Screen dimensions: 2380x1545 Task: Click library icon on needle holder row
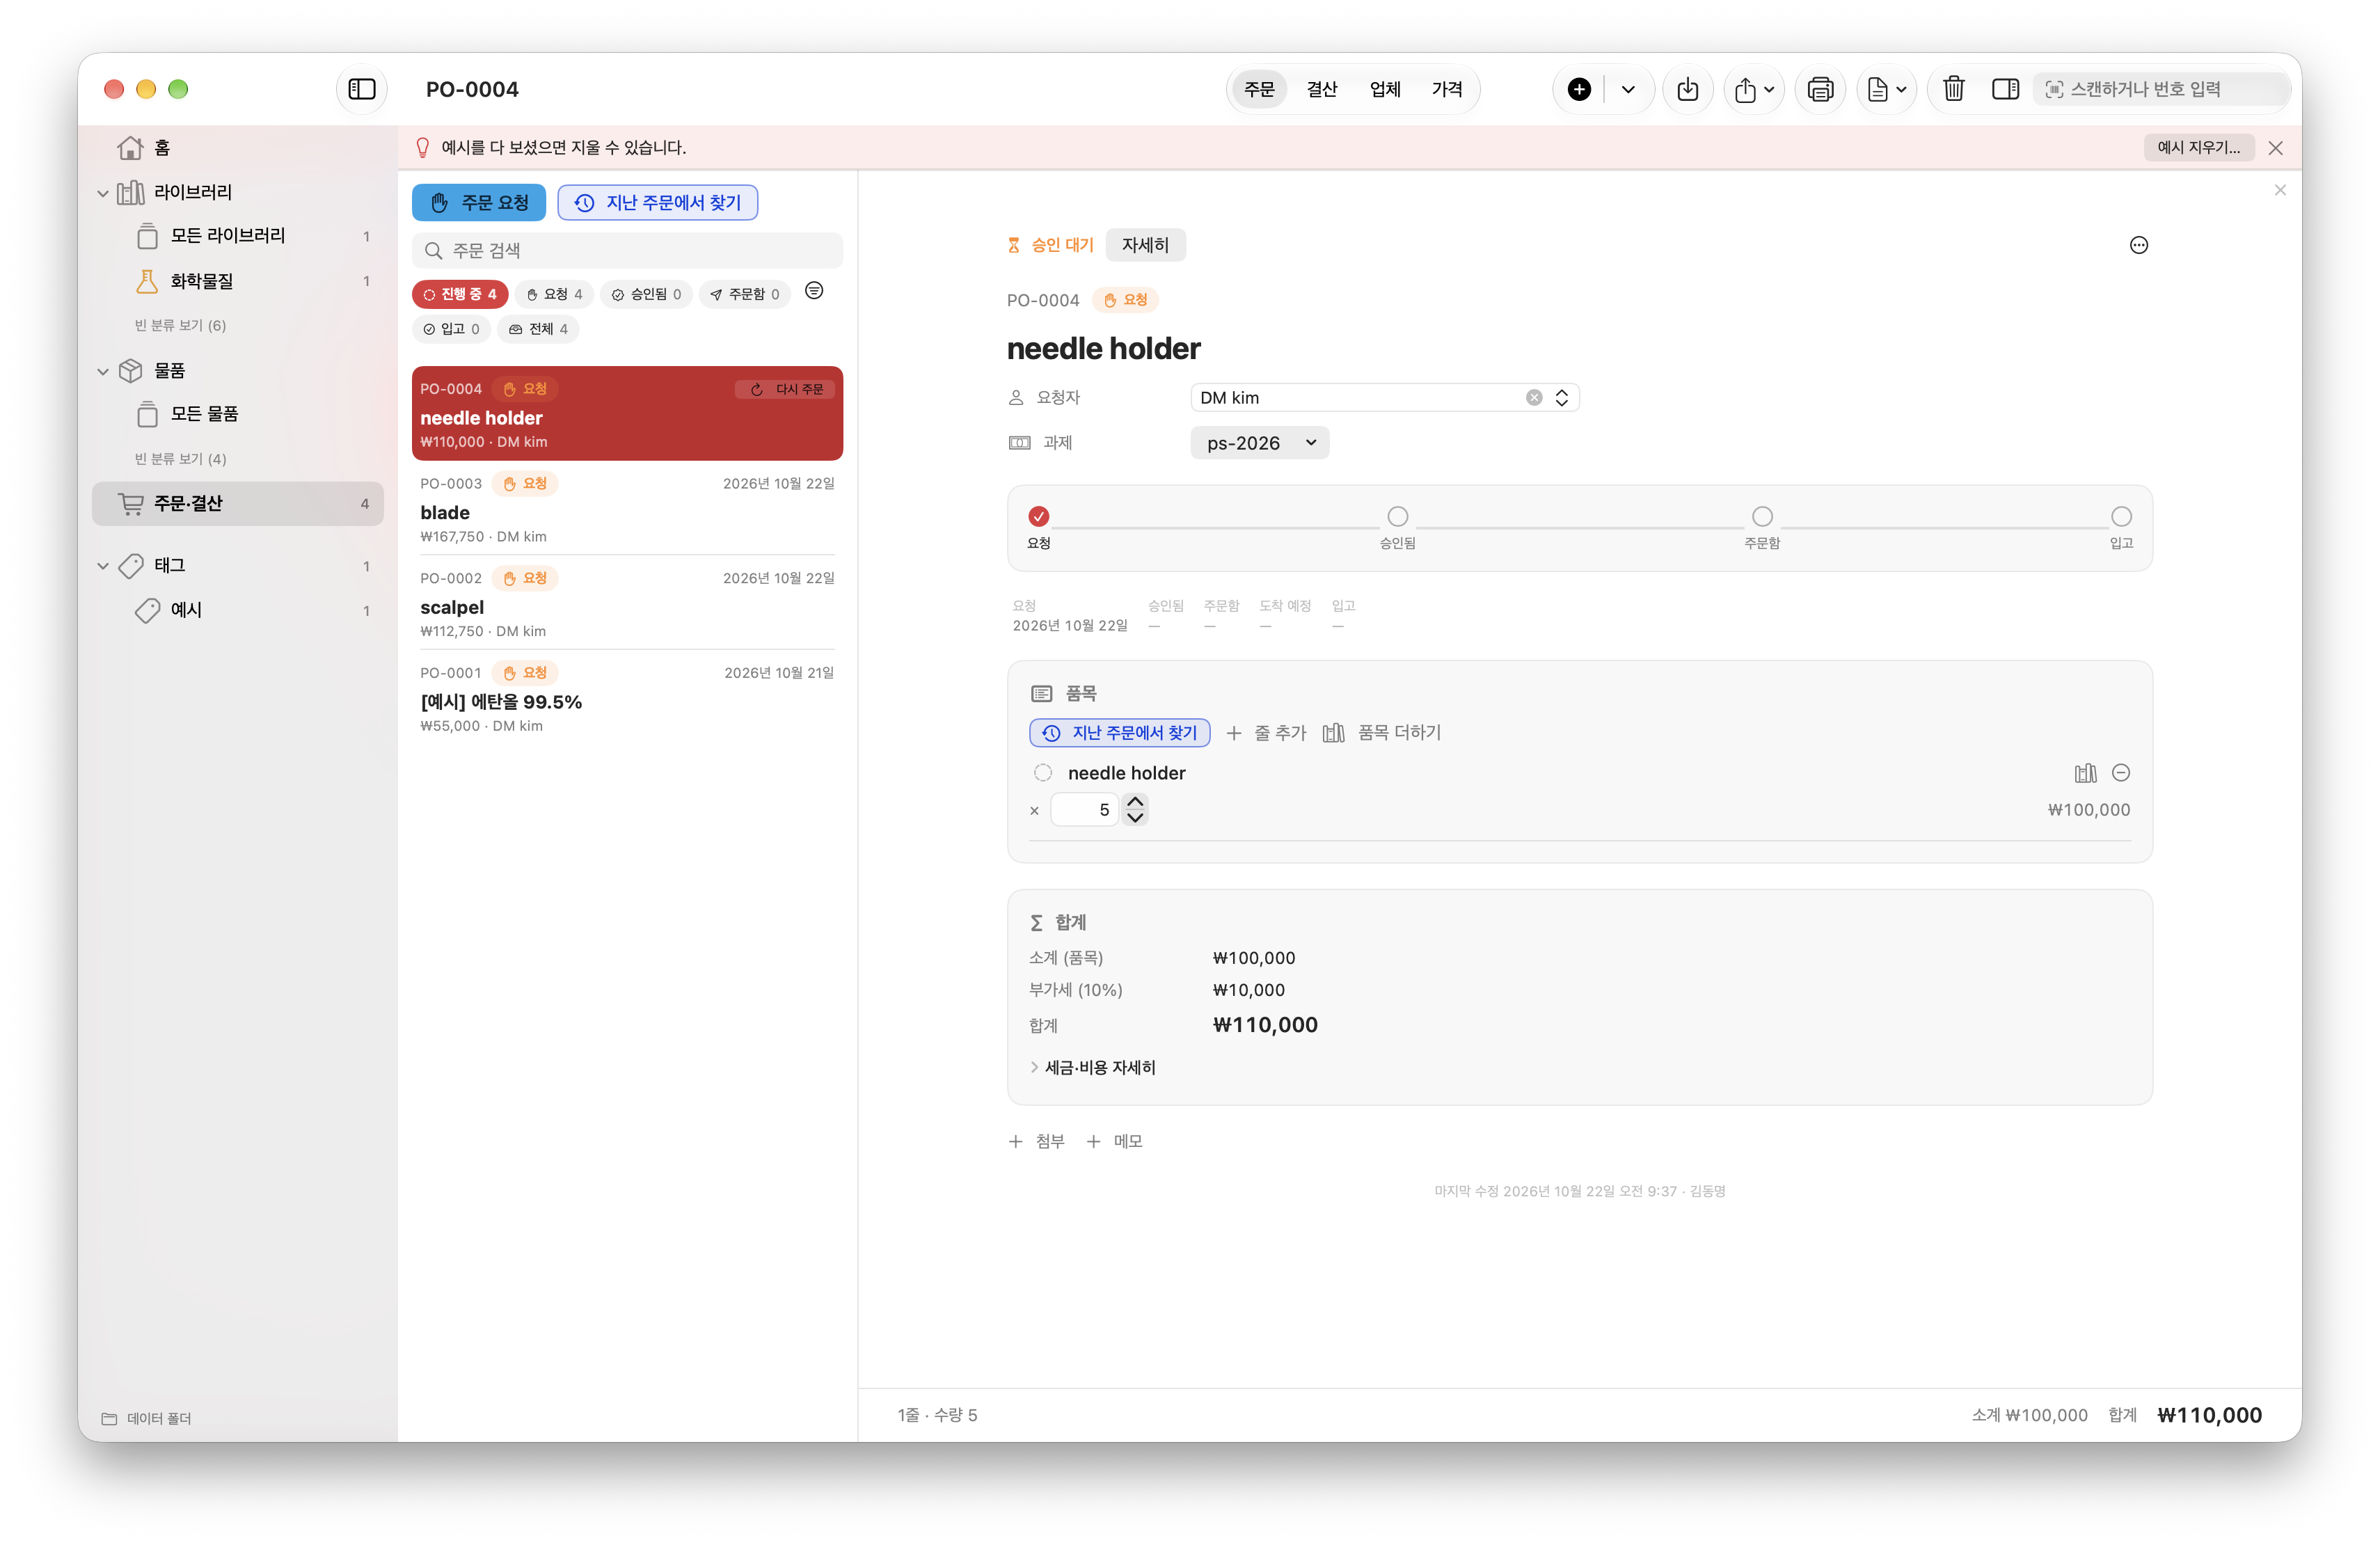coord(2085,773)
